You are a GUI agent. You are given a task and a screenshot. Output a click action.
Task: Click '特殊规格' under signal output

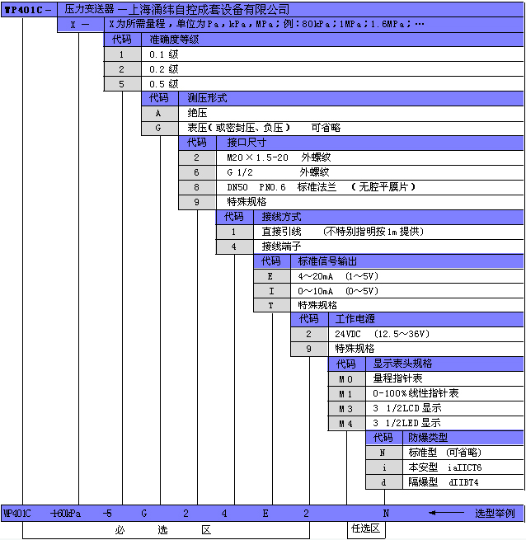click(x=317, y=305)
